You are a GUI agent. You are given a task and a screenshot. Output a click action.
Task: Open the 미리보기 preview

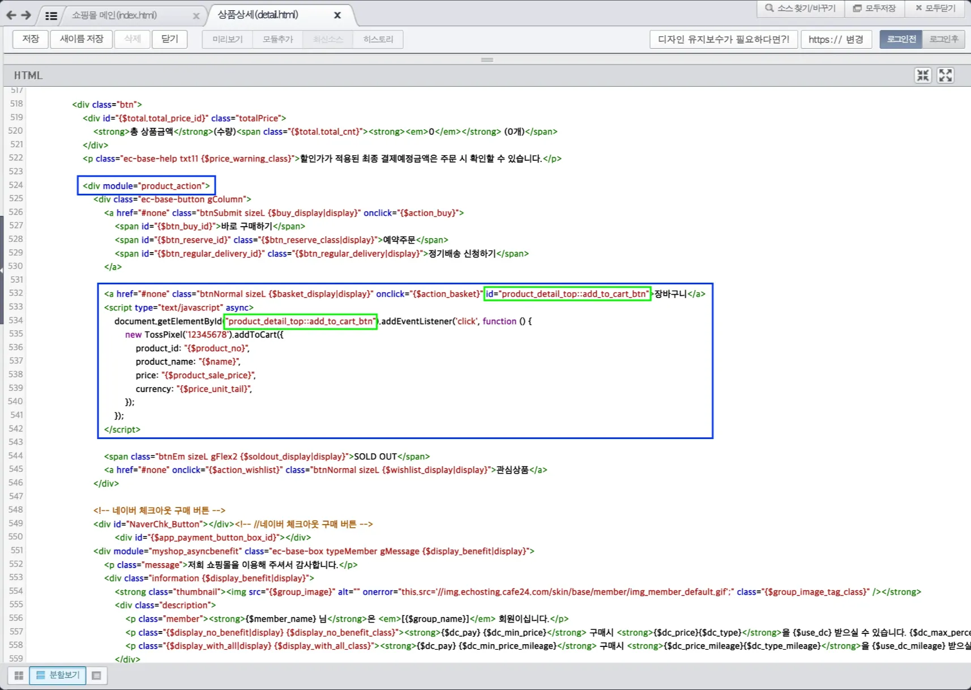[x=227, y=39]
